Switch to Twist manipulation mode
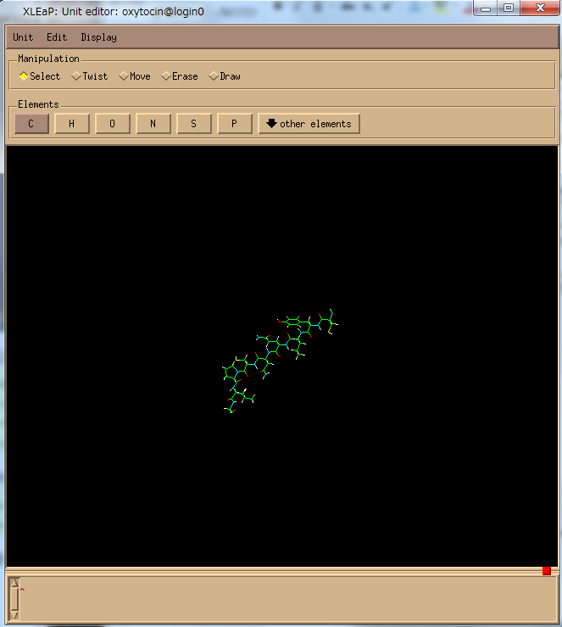562x627 pixels. pyautogui.click(x=89, y=76)
